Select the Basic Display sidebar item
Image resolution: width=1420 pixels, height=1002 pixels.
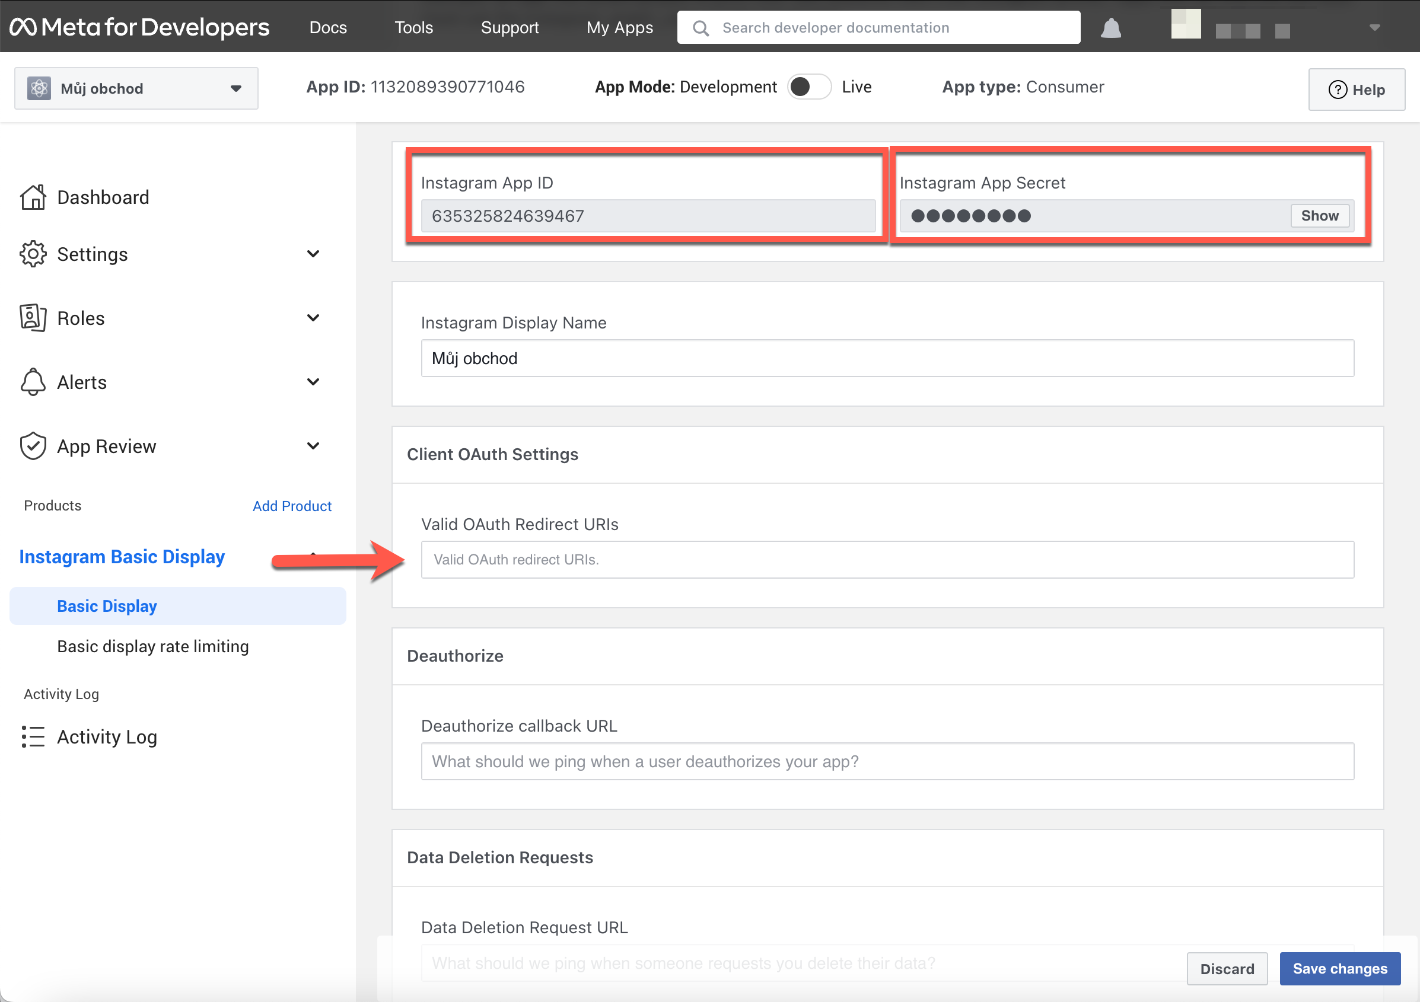point(177,606)
